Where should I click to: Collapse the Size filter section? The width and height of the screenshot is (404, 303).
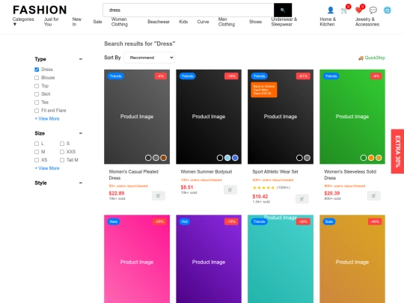click(x=81, y=133)
